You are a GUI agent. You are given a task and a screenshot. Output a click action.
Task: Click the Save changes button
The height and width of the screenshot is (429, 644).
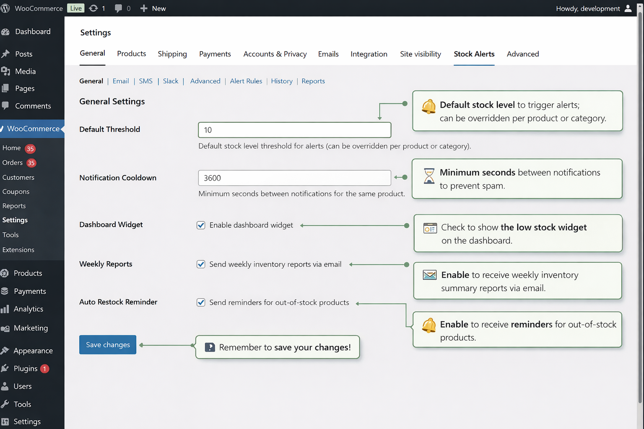(108, 345)
